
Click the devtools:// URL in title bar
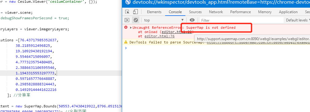221,2
